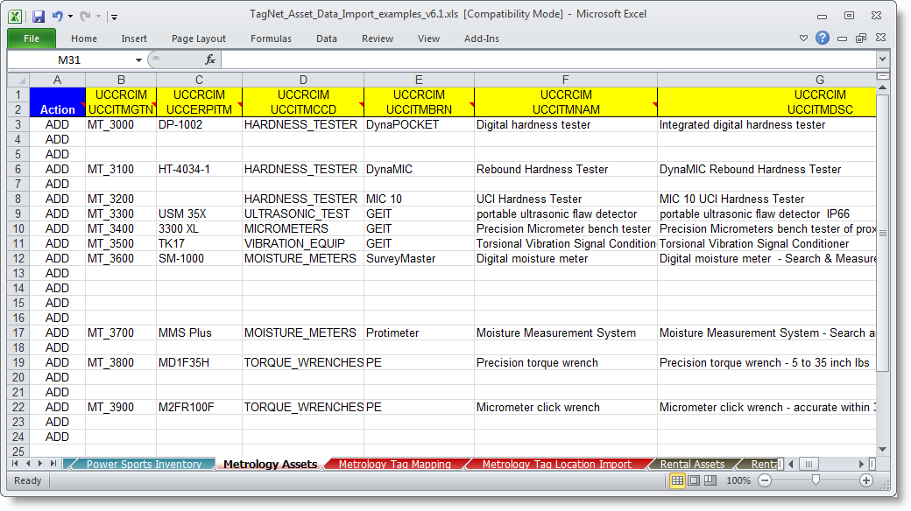Screen dimensions: 911x511
Task: Go to previous sheet tab arrow
Action: [x=27, y=464]
